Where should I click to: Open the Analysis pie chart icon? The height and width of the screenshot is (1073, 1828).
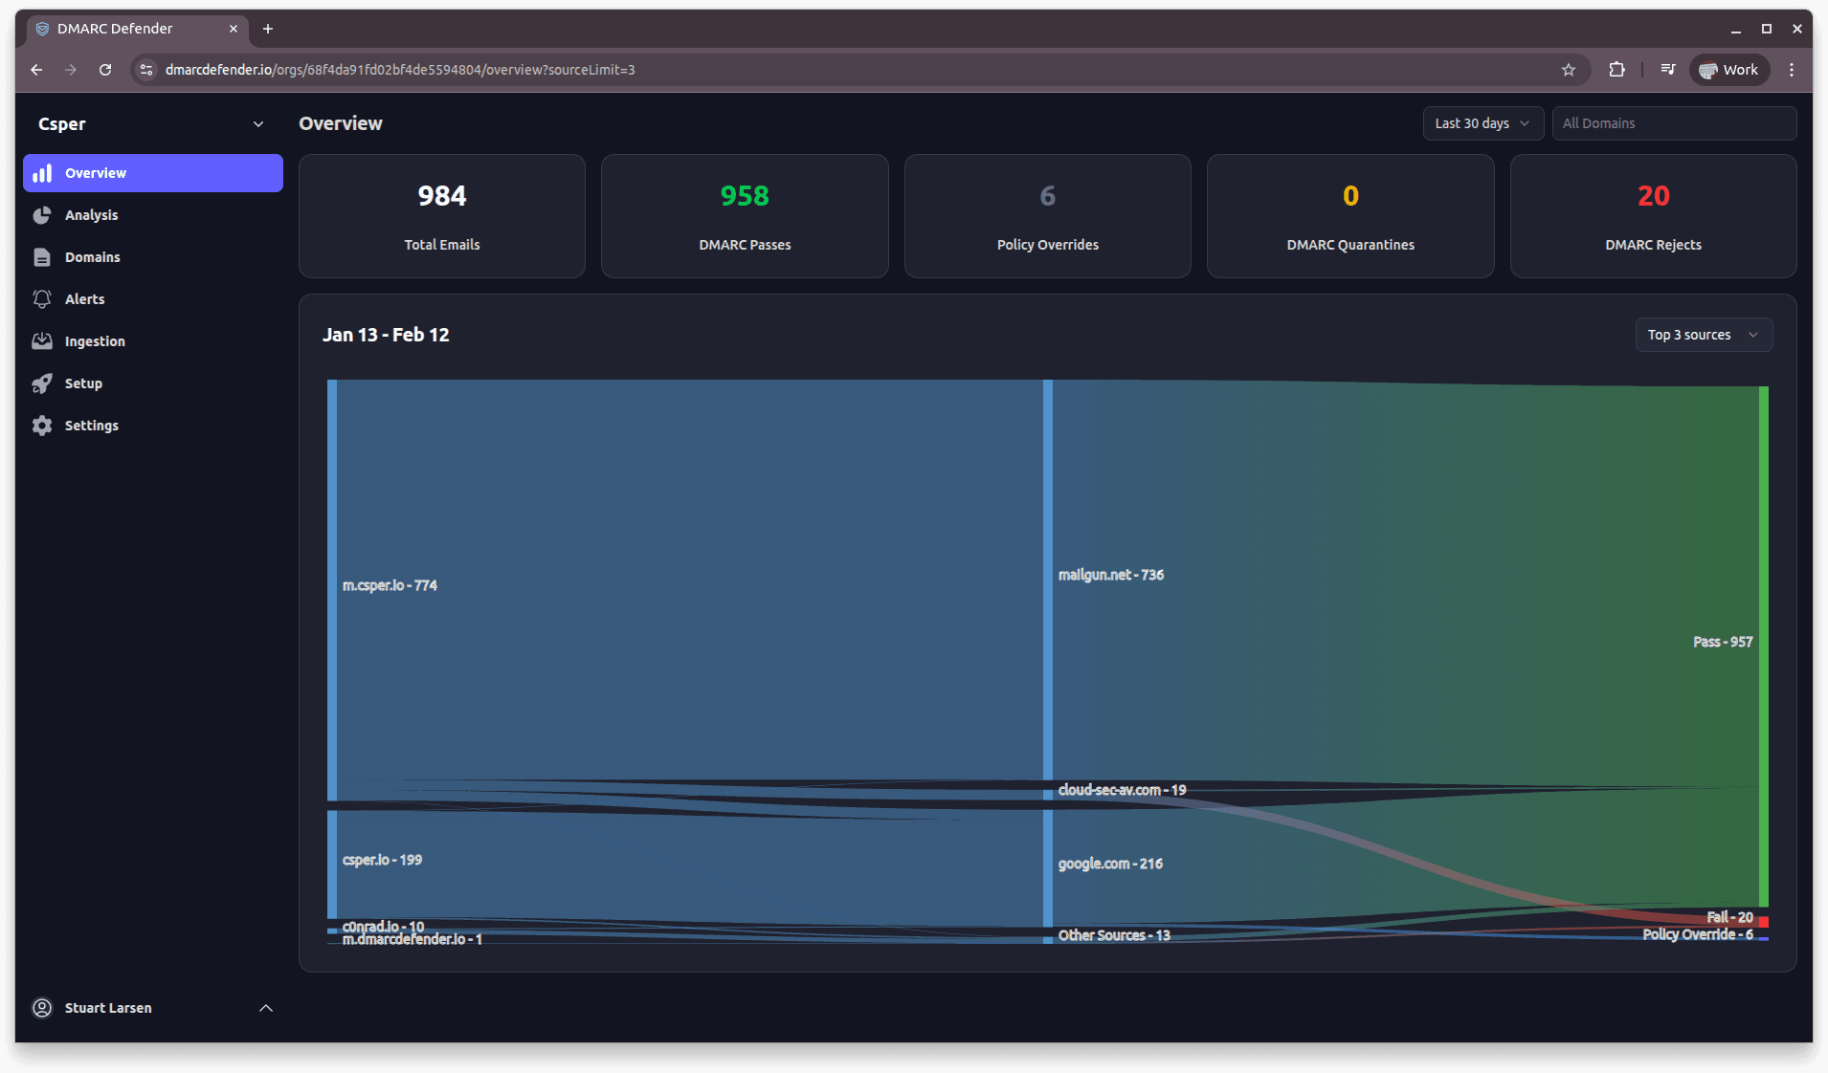[x=43, y=215]
